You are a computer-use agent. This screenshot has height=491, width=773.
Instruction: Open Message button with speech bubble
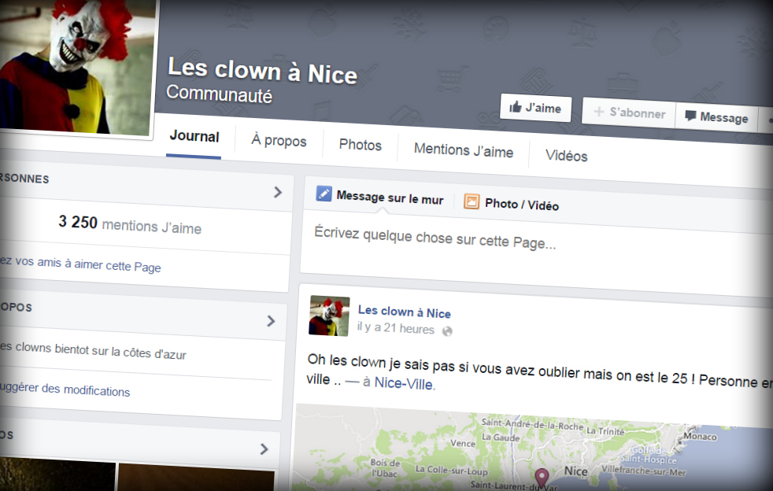[x=716, y=117]
